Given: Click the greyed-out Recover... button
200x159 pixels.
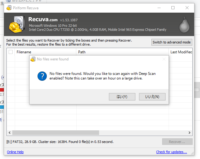Looking at the screenshot, I should click(x=177, y=142).
